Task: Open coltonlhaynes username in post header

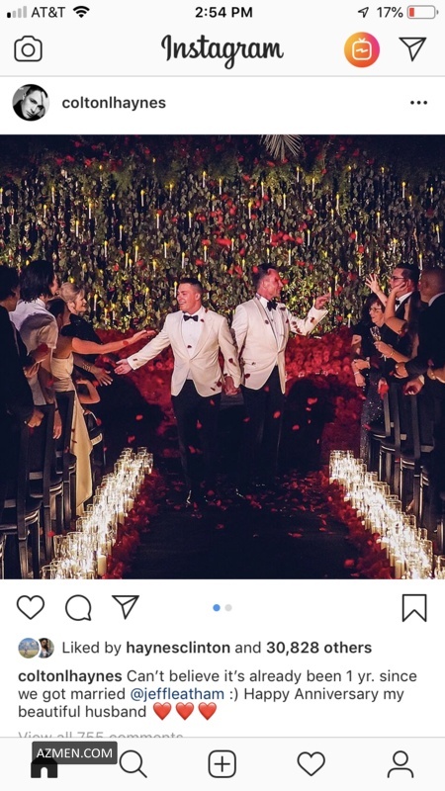Action: pos(114,103)
